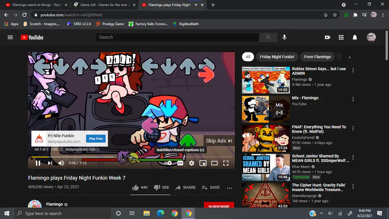Image resolution: width=389 pixels, height=219 pixels.
Task: Pause the video
Action: (38, 163)
